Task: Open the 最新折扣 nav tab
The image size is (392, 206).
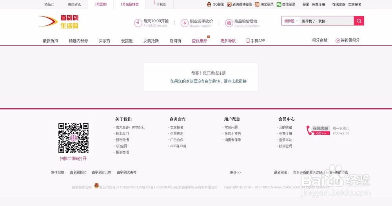Action: click(x=50, y=41)
